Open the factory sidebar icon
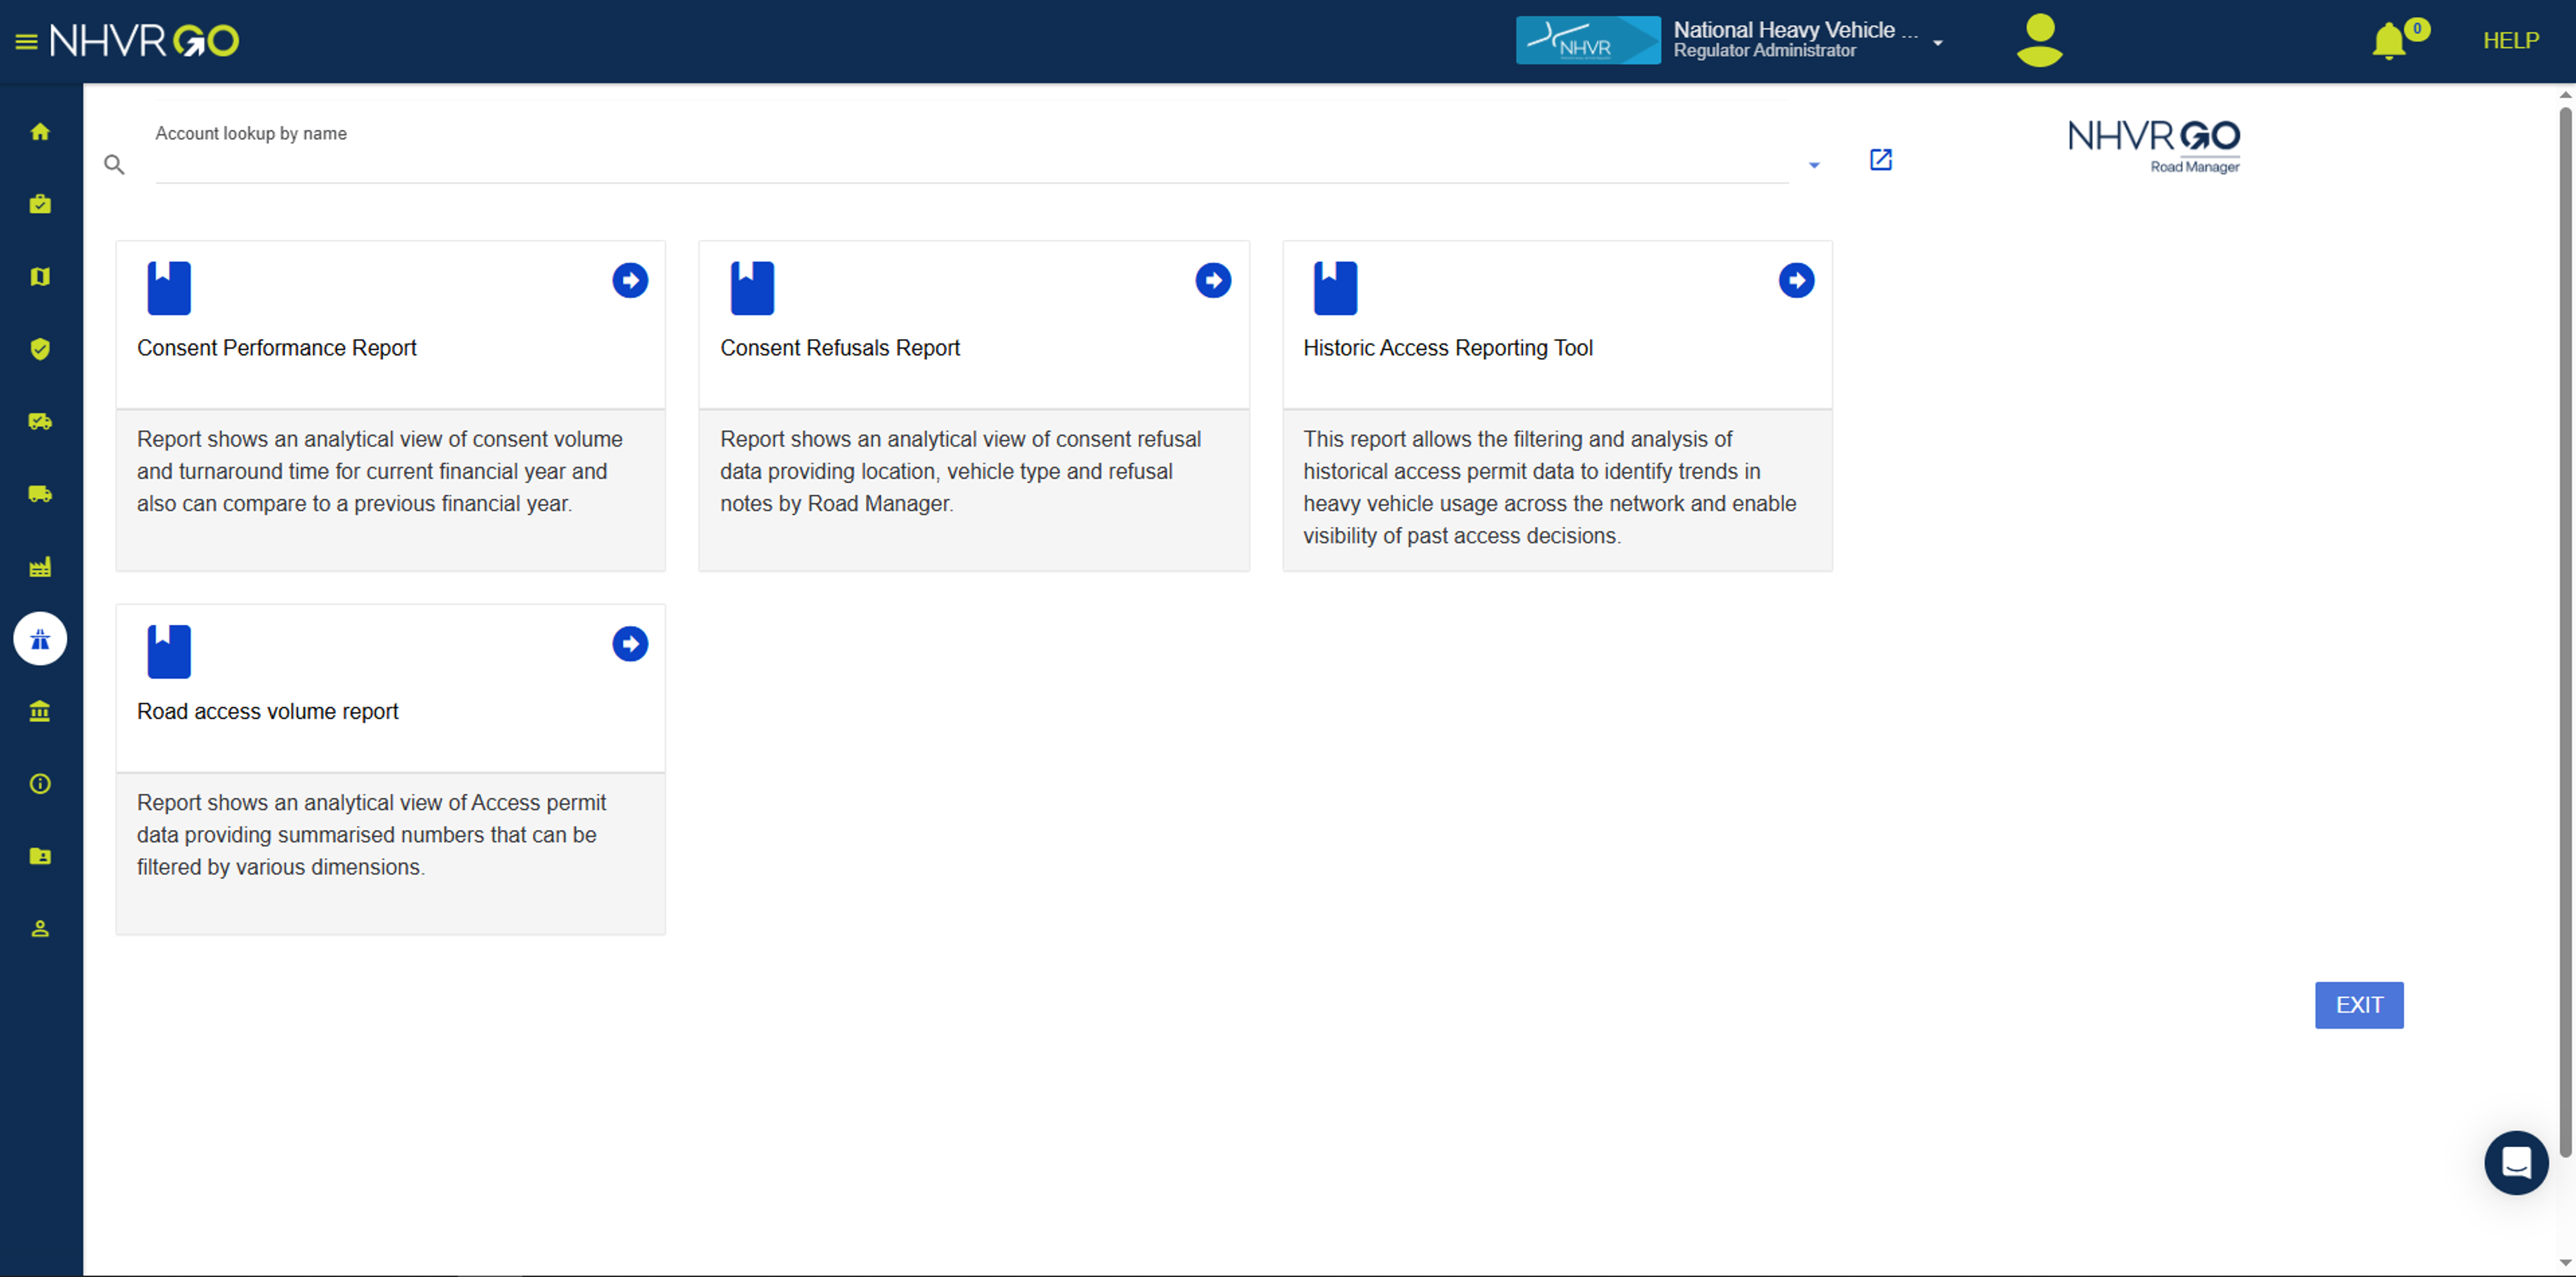This screenshot has width=2576, height=1277. [x=40, y=567]
